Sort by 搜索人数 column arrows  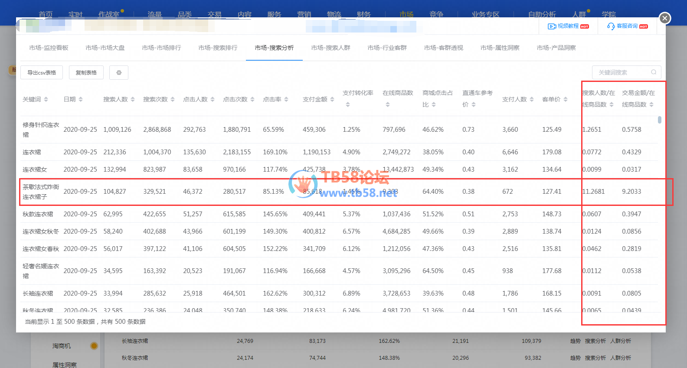133,99
